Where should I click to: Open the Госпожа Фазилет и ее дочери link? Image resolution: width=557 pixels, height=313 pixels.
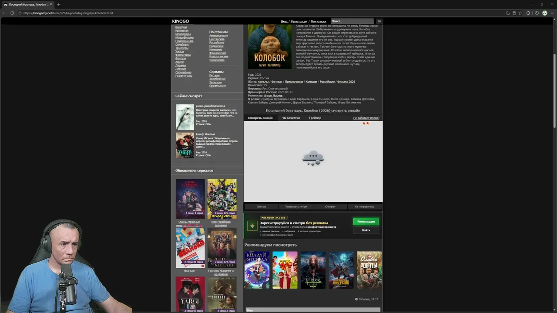(221, 272)
